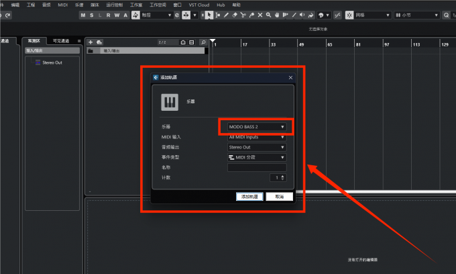Select the Play speaker tool

tap(302, 15)
